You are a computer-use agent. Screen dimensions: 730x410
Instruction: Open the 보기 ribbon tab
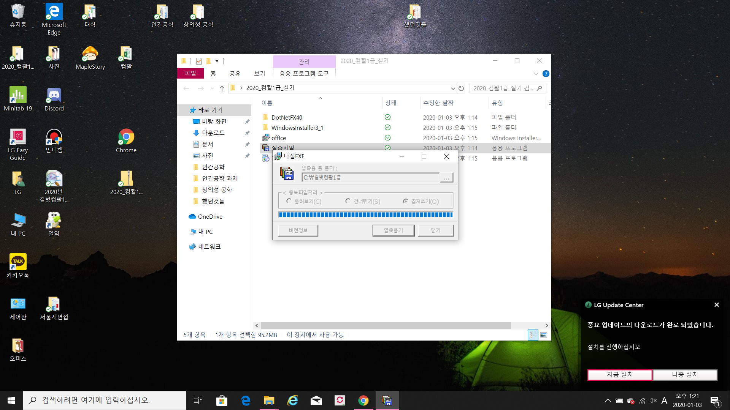point(260,74)
